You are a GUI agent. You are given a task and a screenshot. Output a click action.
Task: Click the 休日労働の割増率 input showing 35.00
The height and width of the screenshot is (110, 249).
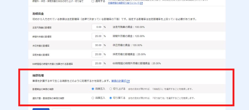click(97, 45)
